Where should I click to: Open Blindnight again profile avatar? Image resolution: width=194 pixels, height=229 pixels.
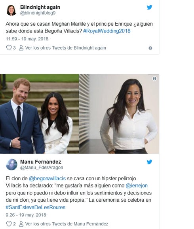click(x=11, y=10)
